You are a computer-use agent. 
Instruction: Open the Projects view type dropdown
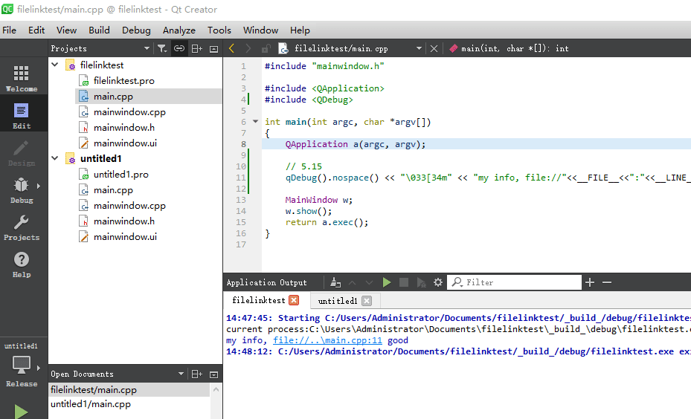click(147, 48)
